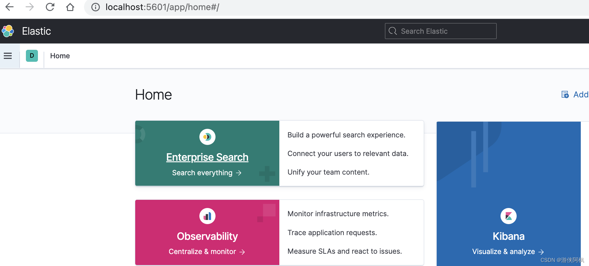Click the browser home icon
Image resolution: width=589 pixels, height=266 pixels.
point(70,7)
